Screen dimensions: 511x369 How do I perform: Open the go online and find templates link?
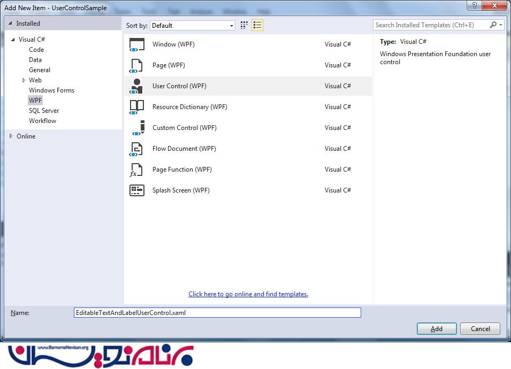click(248, 294)
